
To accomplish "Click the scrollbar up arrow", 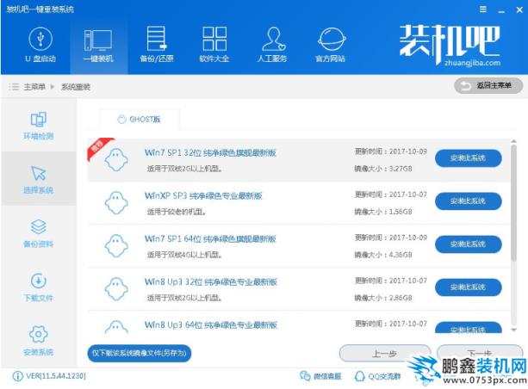I will [x=513, y=141].
